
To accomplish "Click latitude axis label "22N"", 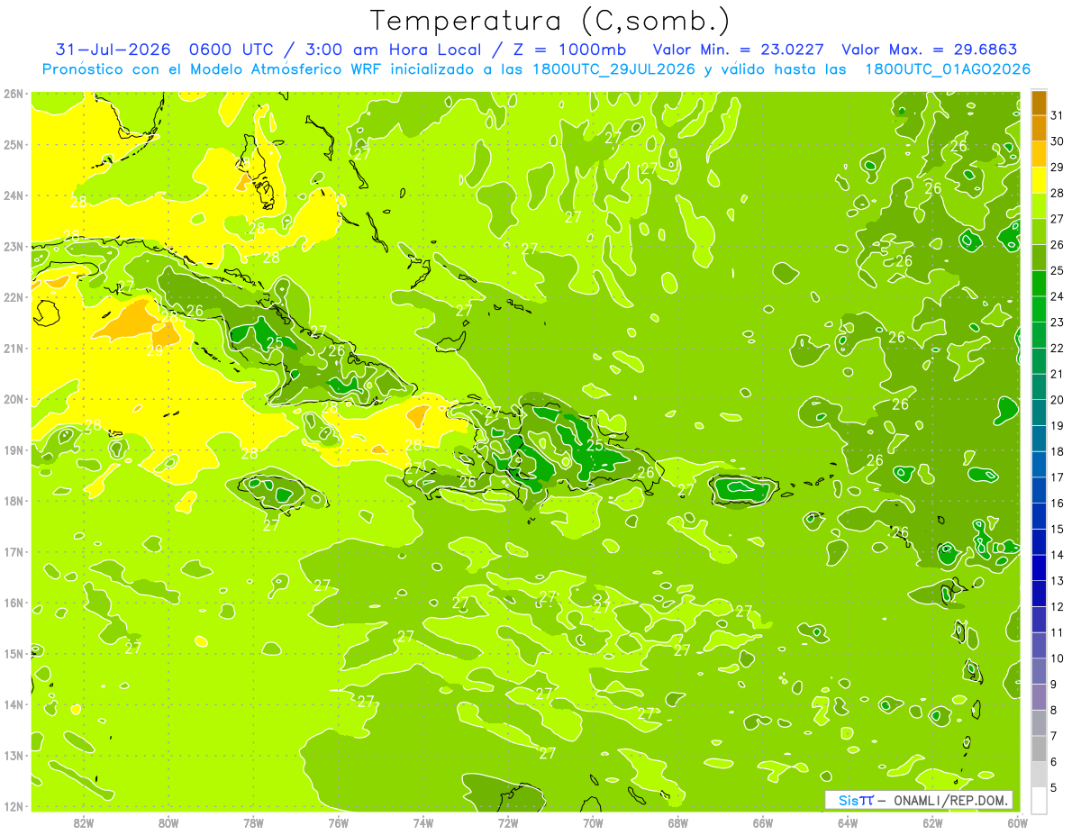I will point(13,297).
